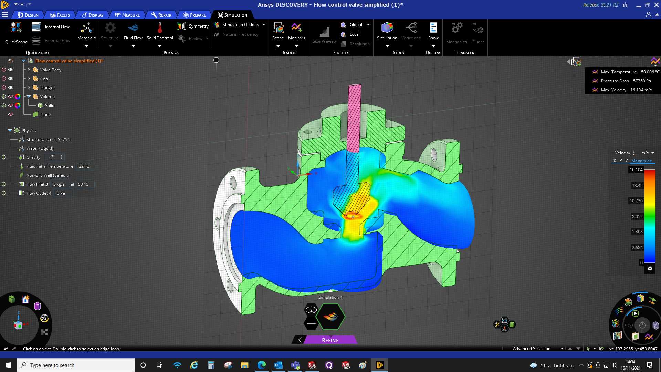
Task: Click the purple cube view icon
Action: click(x=38, y=306)
